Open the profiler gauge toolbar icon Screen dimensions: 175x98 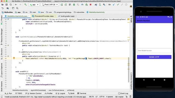(x=82, y=5)
